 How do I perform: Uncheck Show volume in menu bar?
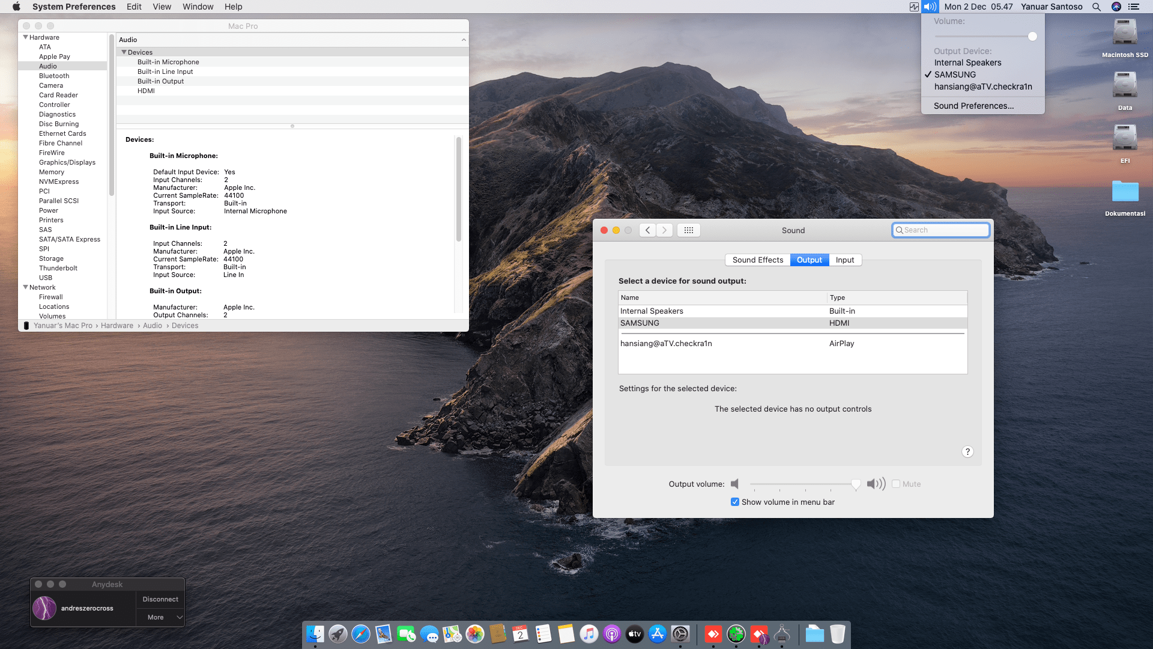tap(735, 502)
